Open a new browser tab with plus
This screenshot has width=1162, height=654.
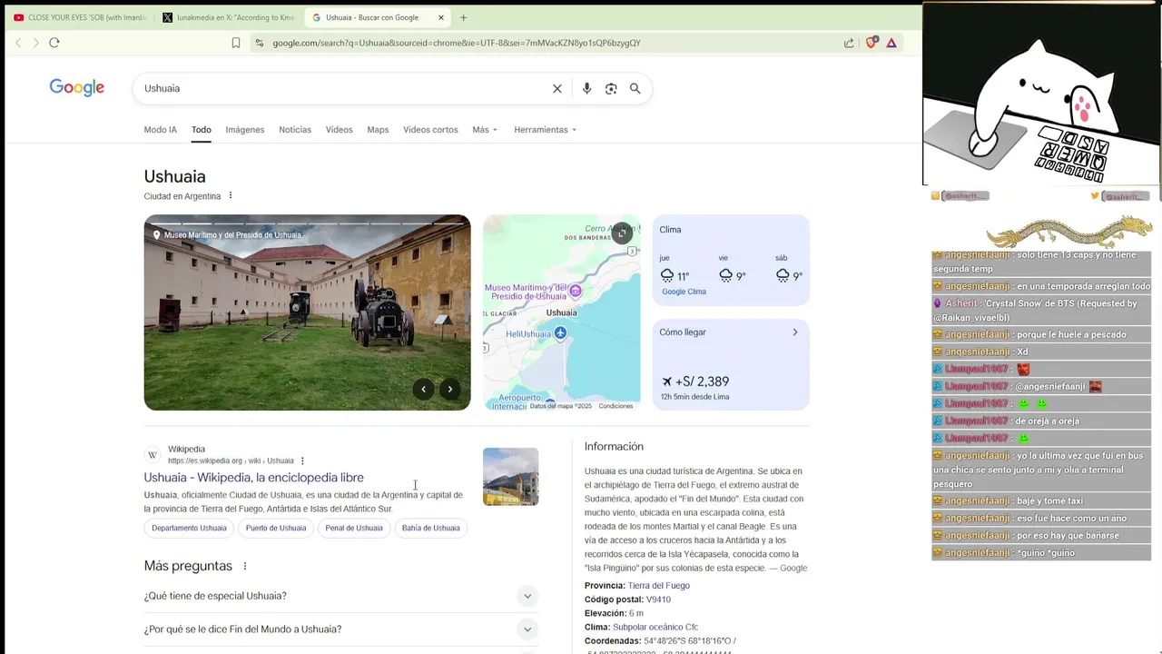(463, 17)
